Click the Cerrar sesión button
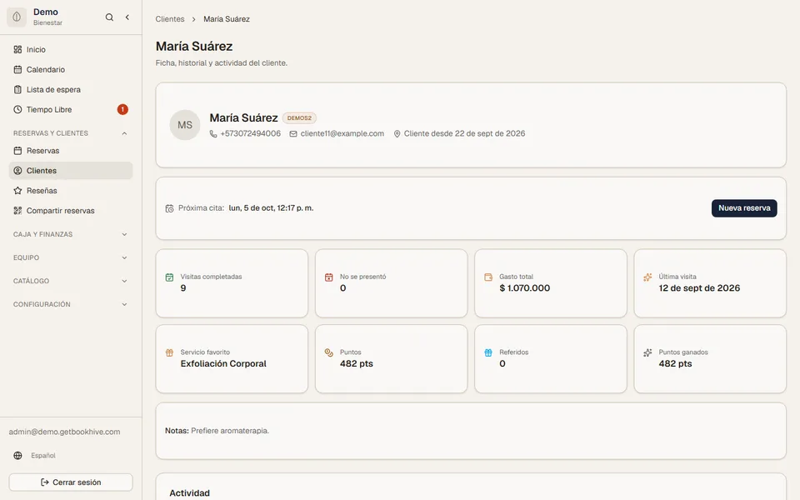800x500 pixels. click(71, 482)
